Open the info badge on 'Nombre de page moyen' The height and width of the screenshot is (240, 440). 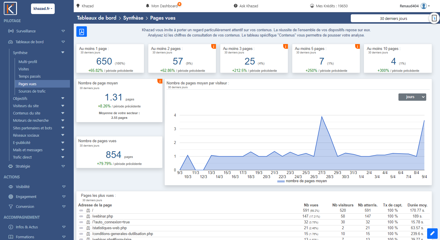[160, 81]
